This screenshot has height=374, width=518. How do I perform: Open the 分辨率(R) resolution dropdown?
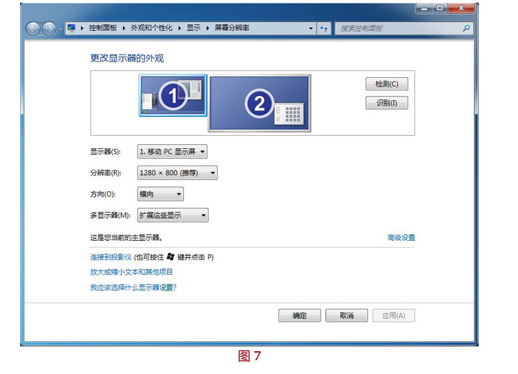[178, 173]
